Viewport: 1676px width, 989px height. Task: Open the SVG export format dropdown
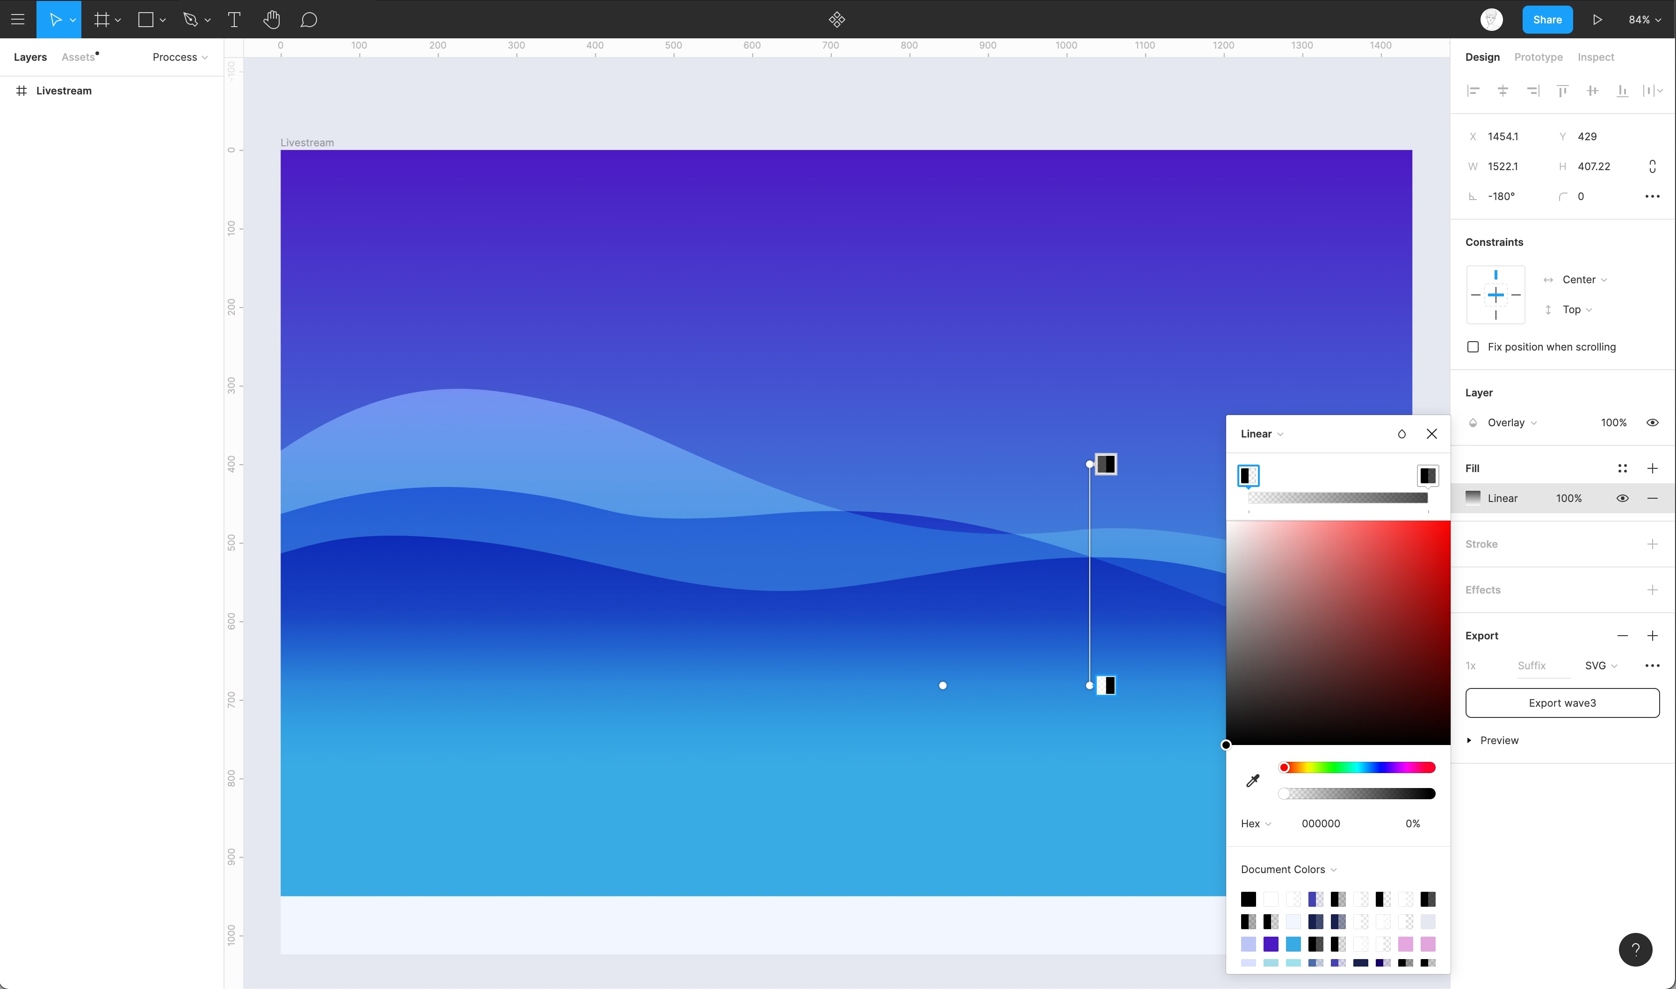pyautogui.click(x=1600, y=665)
